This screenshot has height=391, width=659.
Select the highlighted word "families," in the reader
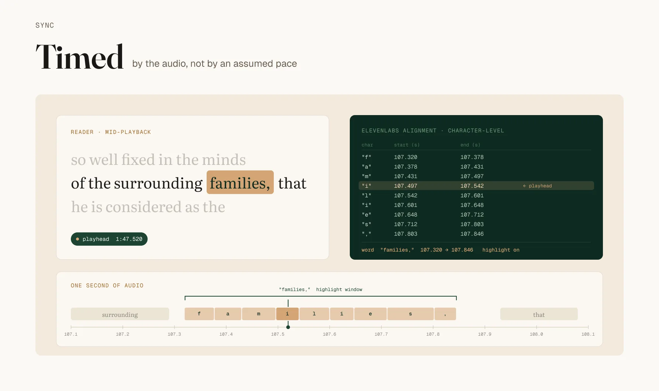click(x=240, y=183)
